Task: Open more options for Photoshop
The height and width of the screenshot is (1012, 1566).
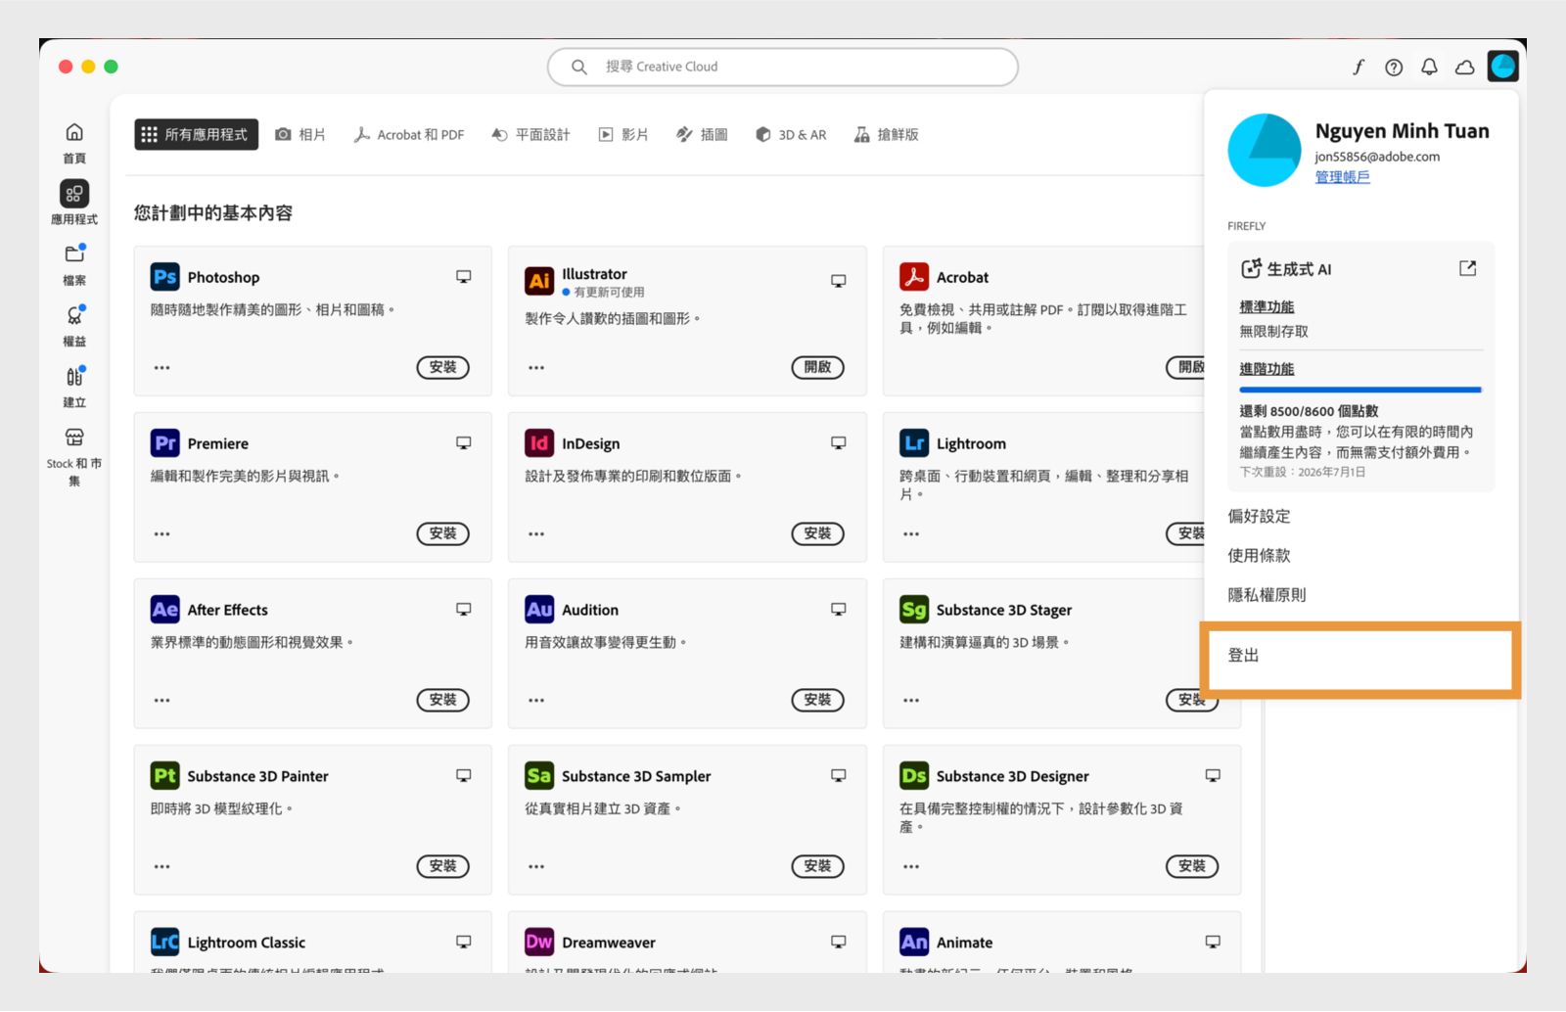Action: tap(162, 368)
